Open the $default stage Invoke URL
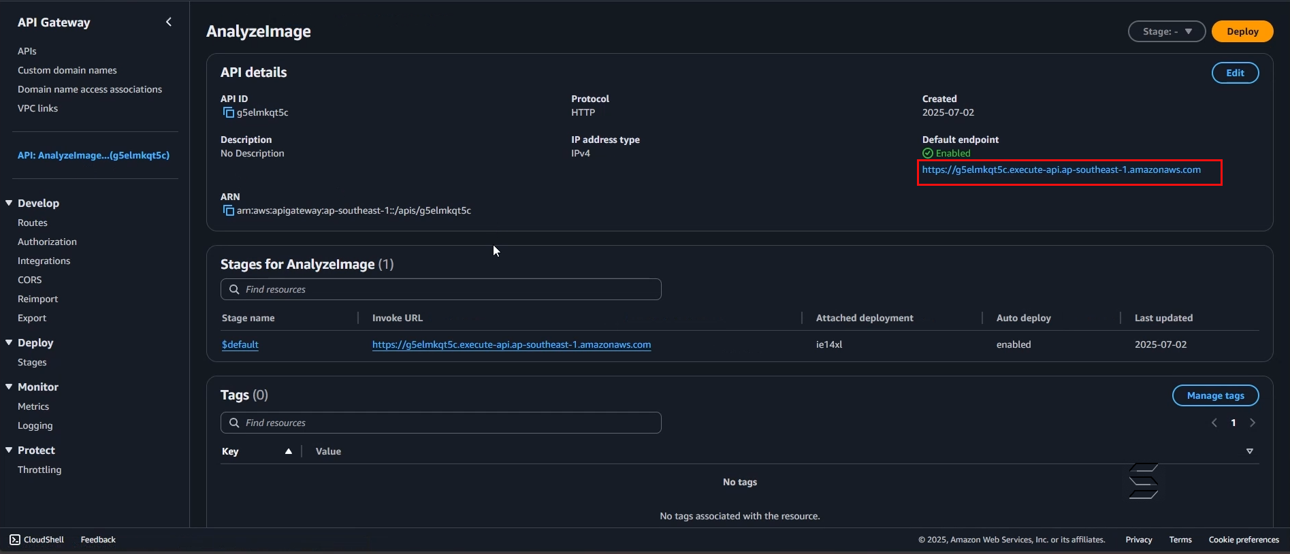Viewport: 1290px width, 554px height. (x=511, y=344)
